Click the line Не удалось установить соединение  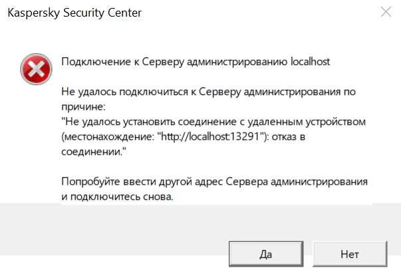213,122
